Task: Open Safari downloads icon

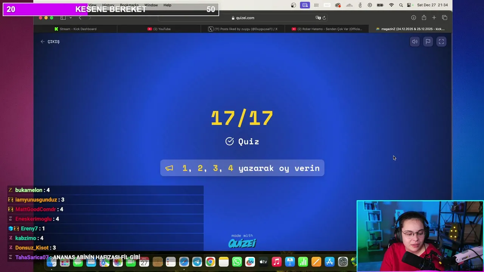Action: click(x=413, y=18)
